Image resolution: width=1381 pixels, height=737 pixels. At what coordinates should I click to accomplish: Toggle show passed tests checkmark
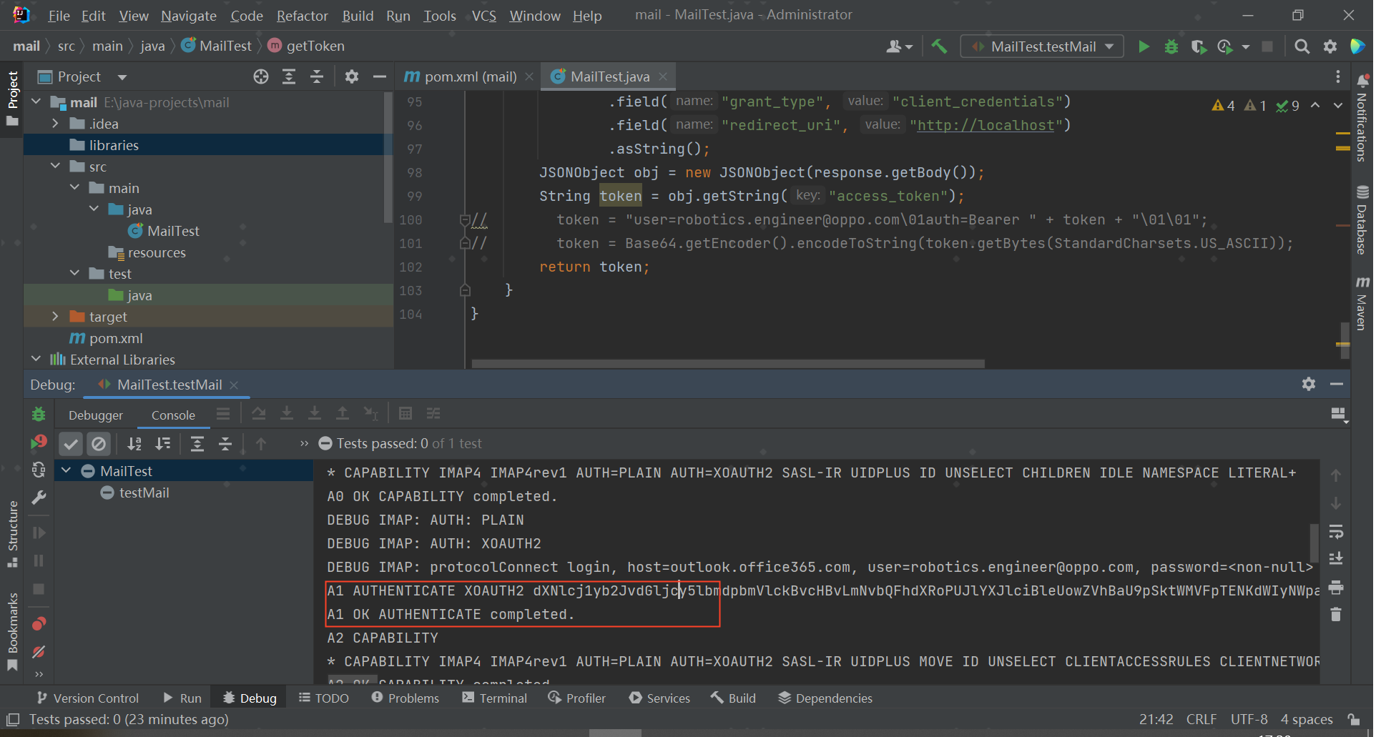pyautogui.click(x=71, y=444)
